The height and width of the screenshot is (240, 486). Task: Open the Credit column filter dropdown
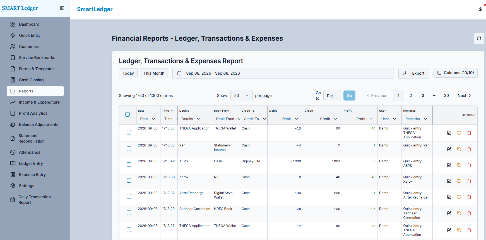coord(328,119)
